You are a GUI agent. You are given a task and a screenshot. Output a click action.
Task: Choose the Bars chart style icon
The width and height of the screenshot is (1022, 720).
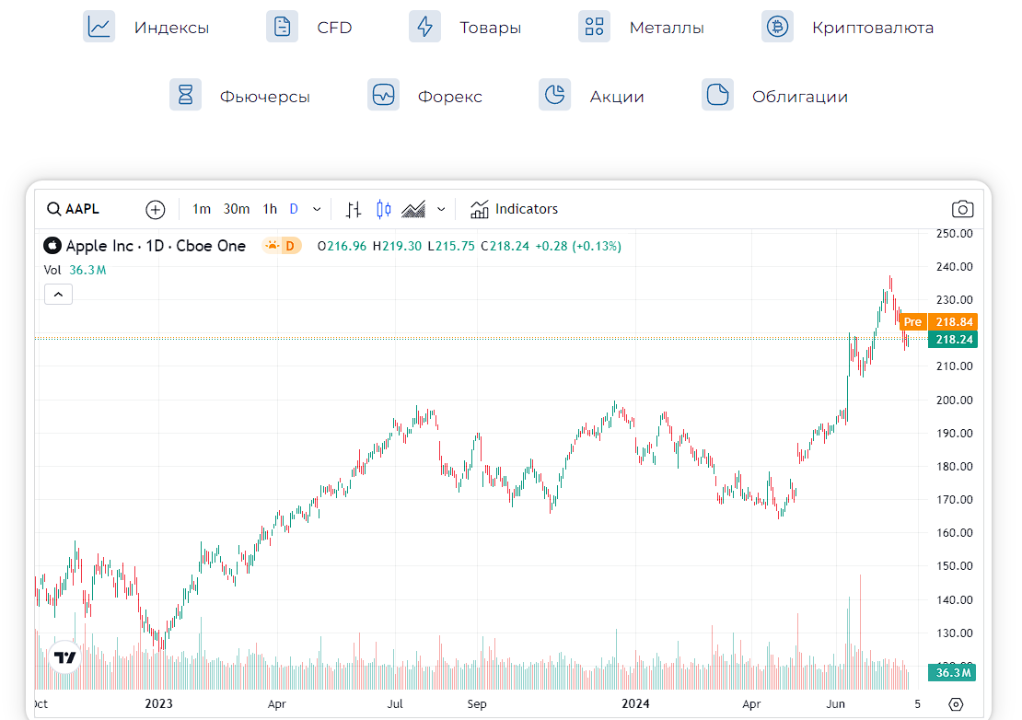(354, 209)
